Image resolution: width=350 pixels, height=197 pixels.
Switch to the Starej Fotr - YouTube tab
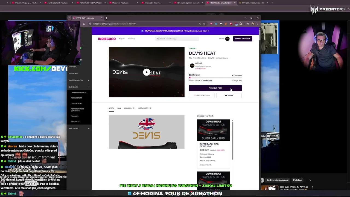coord(120,3)
